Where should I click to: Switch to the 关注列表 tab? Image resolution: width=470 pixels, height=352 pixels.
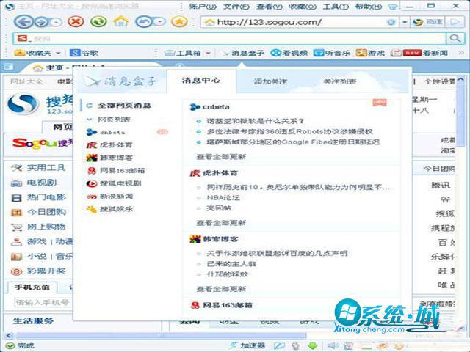339,81
